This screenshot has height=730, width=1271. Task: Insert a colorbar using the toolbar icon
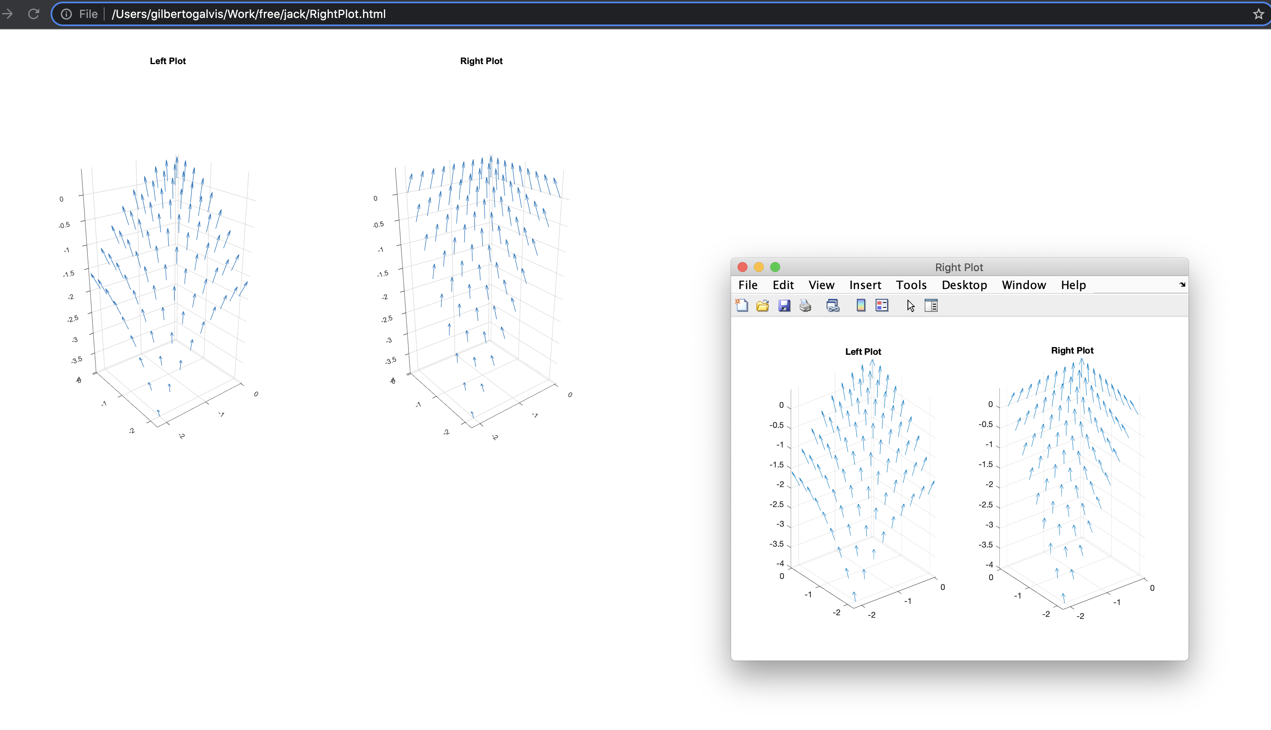pos(861,305)
